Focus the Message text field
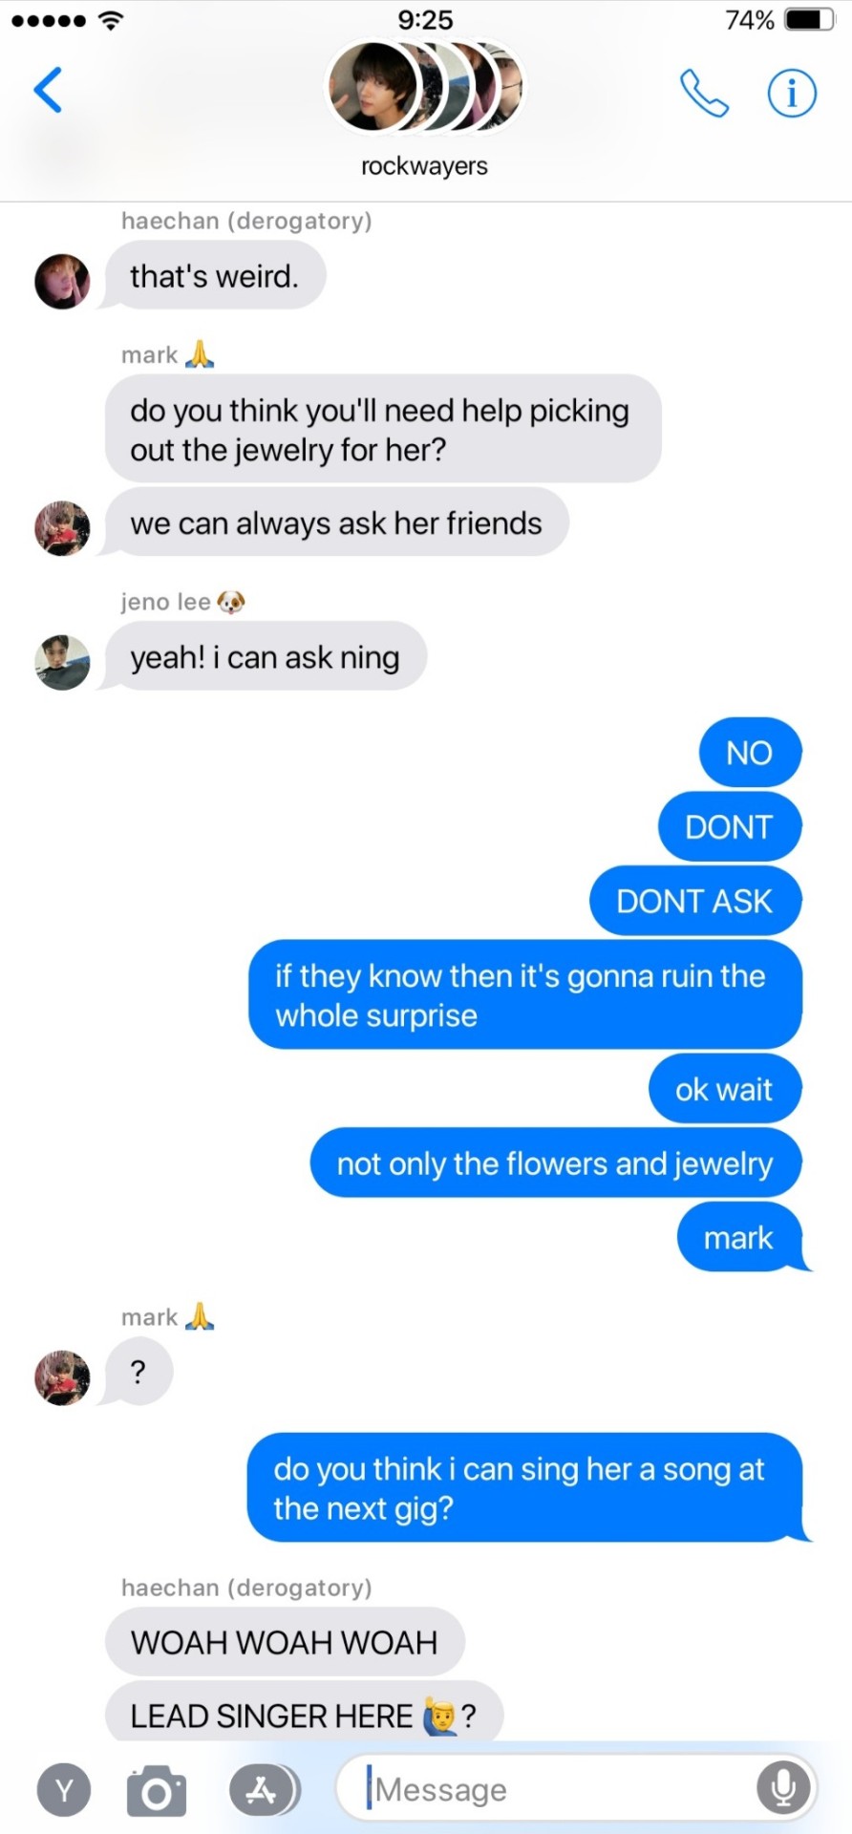 click(576, 1787)
